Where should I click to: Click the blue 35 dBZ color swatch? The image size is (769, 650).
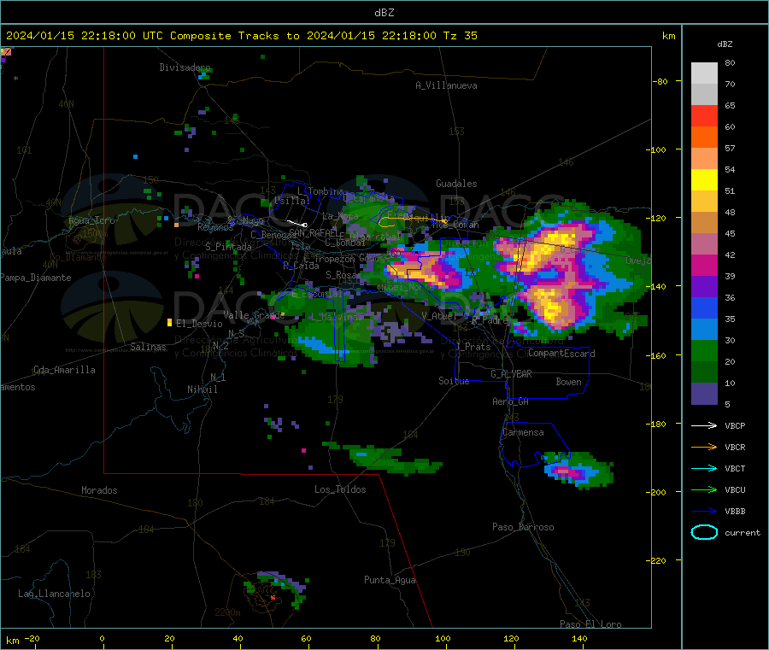pos(704,307)
